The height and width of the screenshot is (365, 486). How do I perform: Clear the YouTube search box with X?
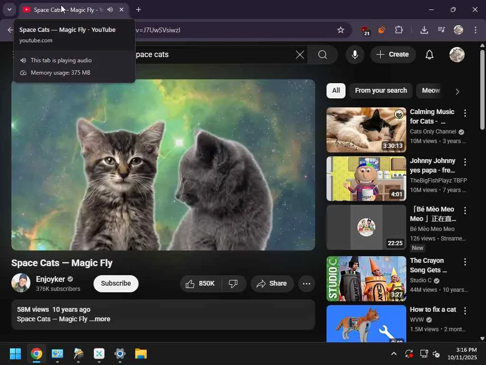tap(300, 55)
